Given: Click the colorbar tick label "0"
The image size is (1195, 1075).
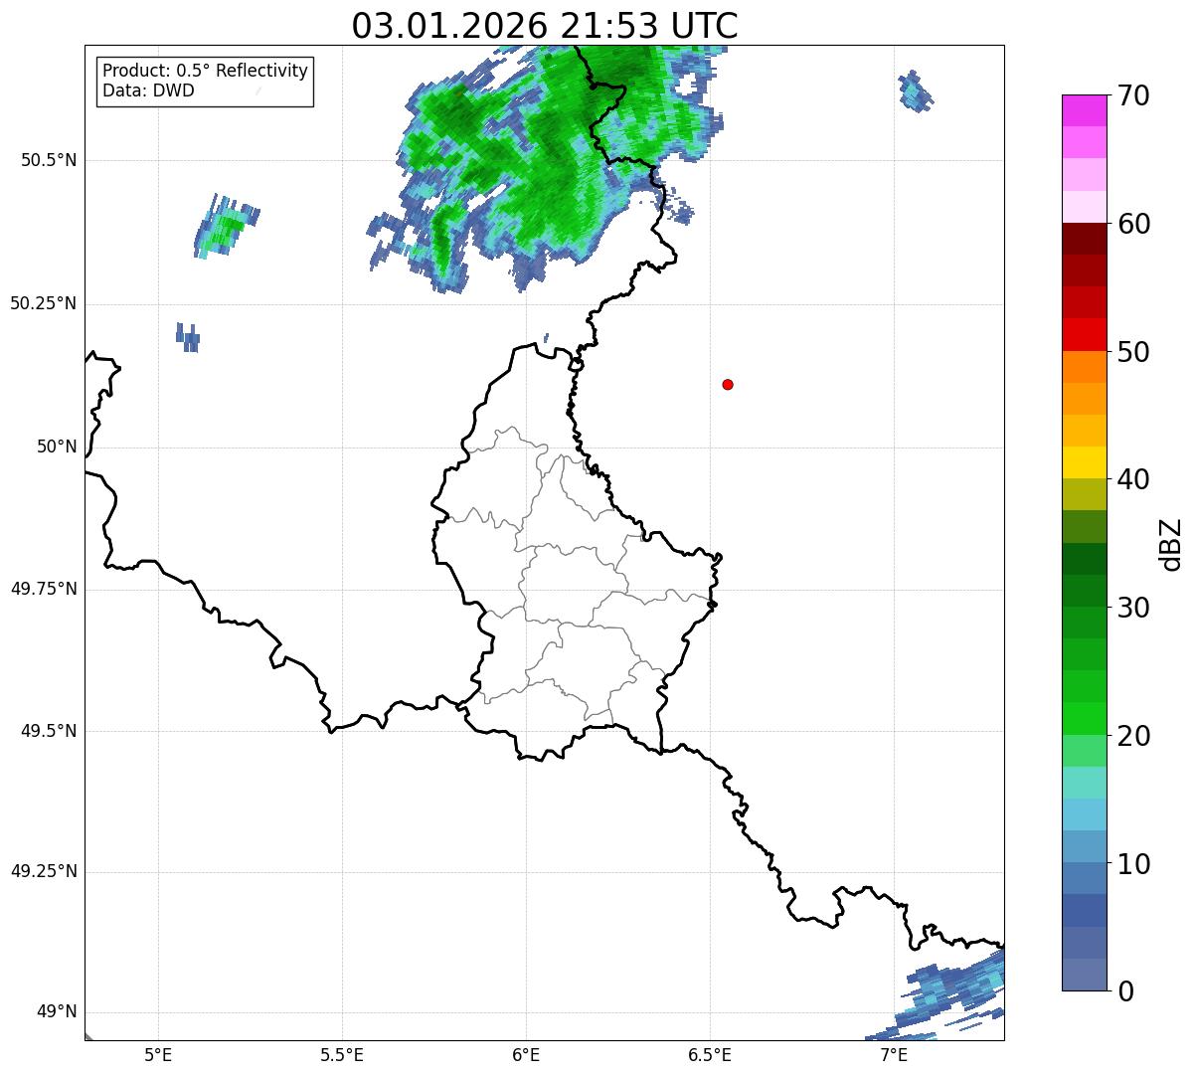Looking at the screenshot, I should point(1124,991).
